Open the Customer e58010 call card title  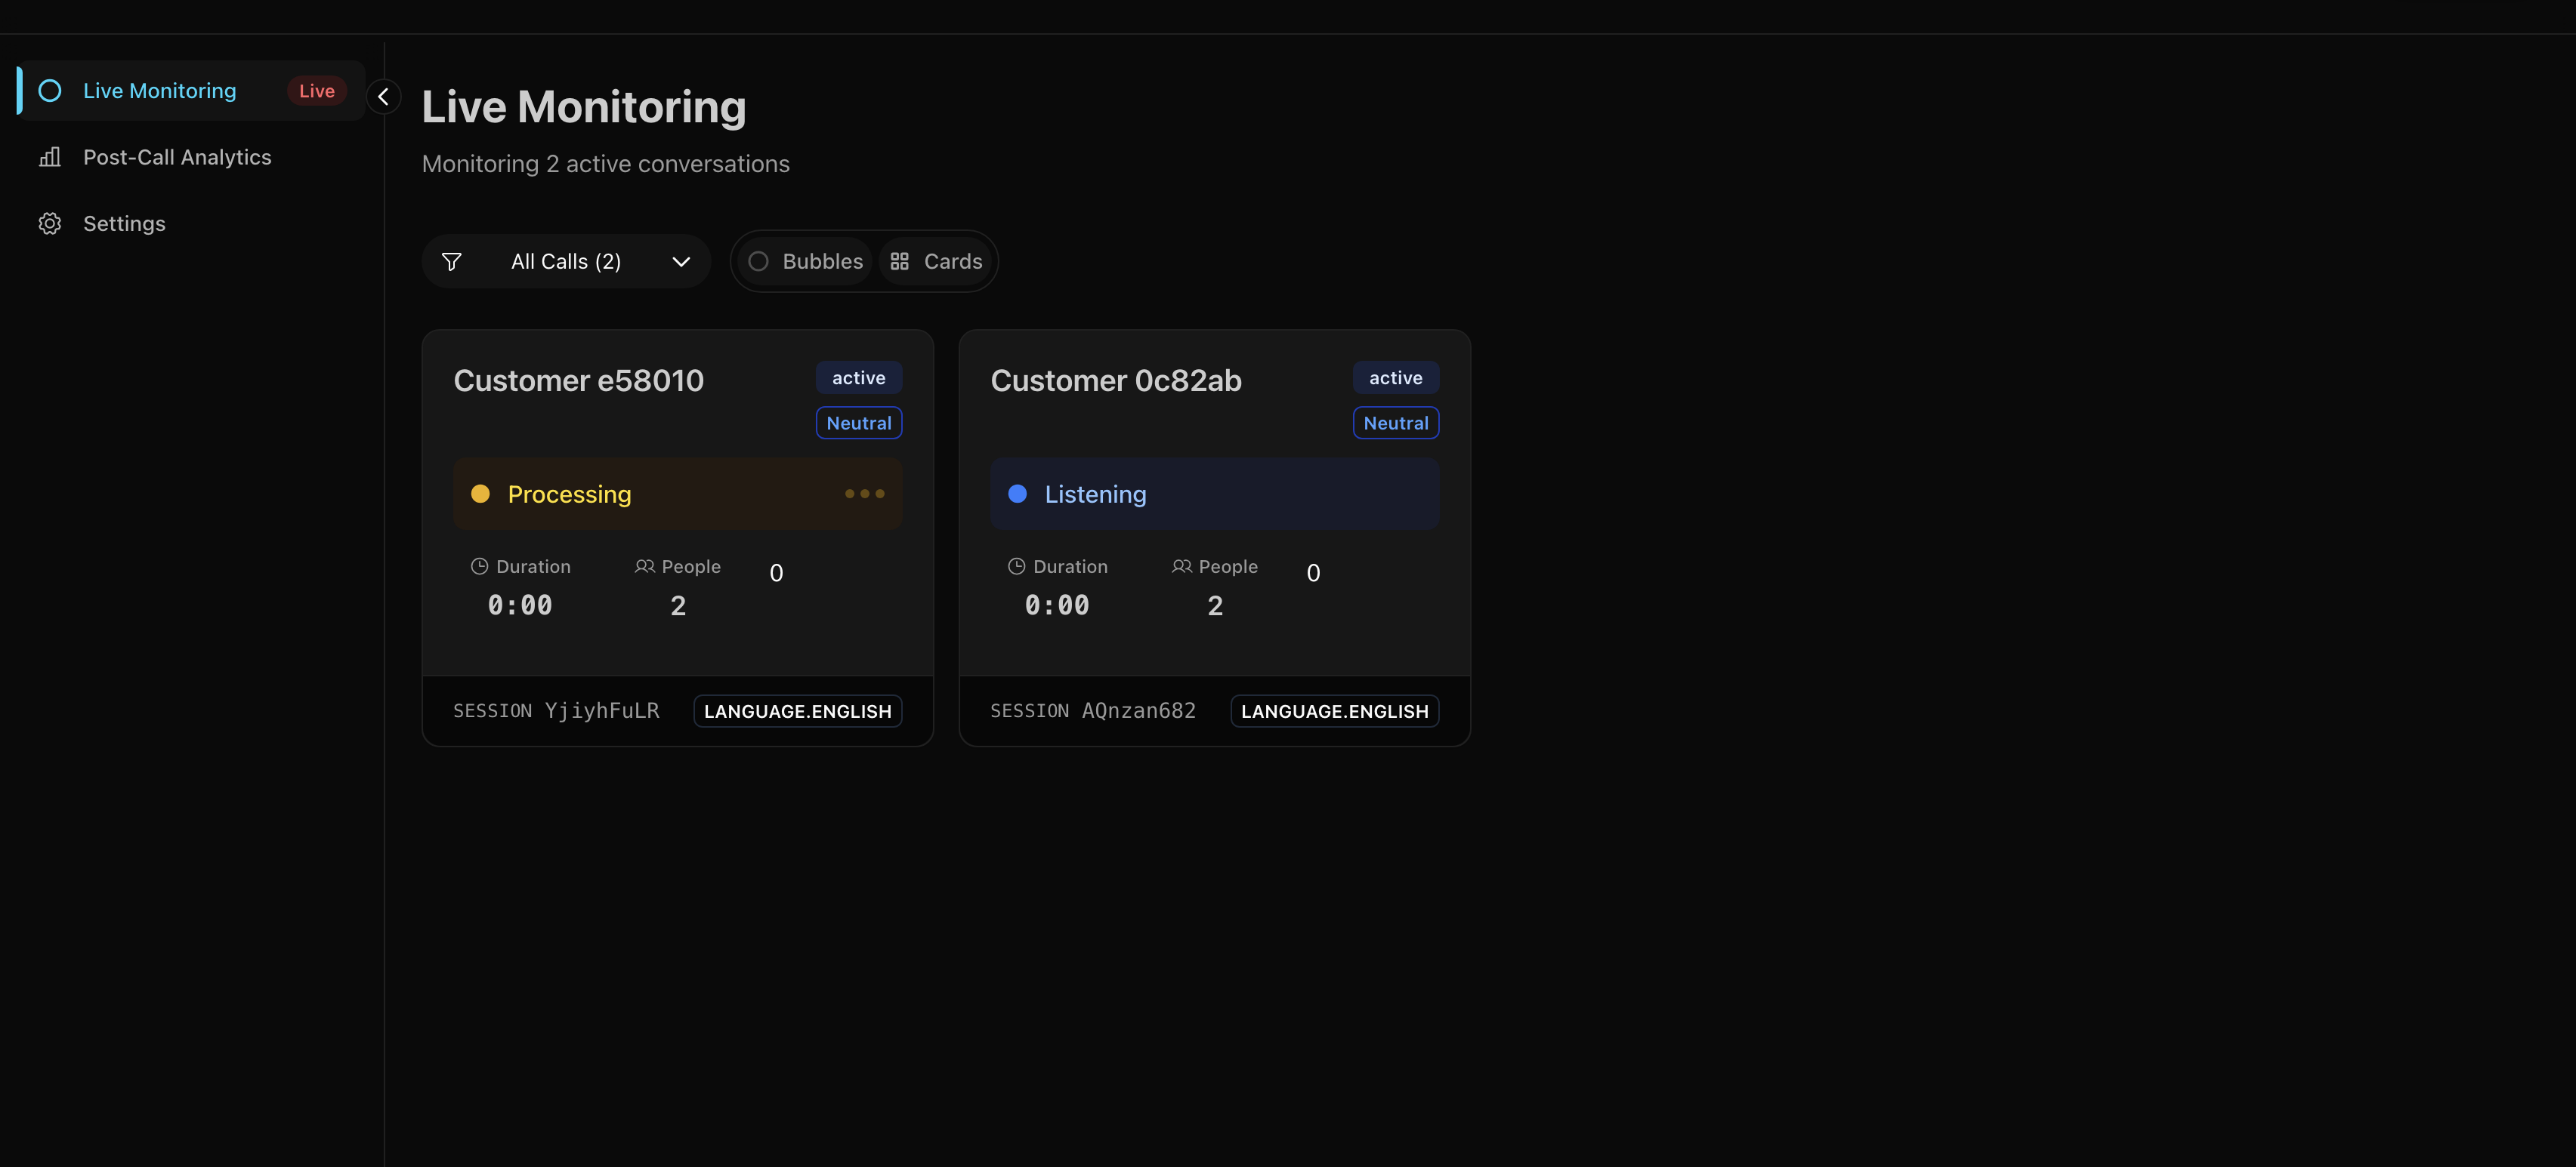[579, 380]
